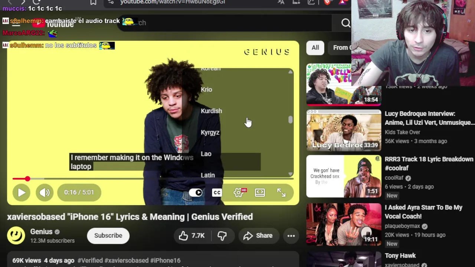
Task: Mute the video with the speaker icon
Action: tap(45, 192)
